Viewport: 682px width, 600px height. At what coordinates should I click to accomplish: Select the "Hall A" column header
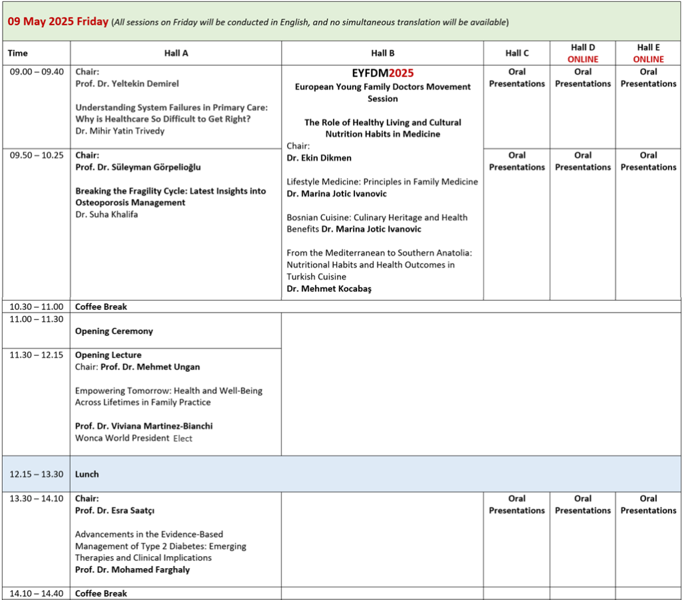click(176, 53)
